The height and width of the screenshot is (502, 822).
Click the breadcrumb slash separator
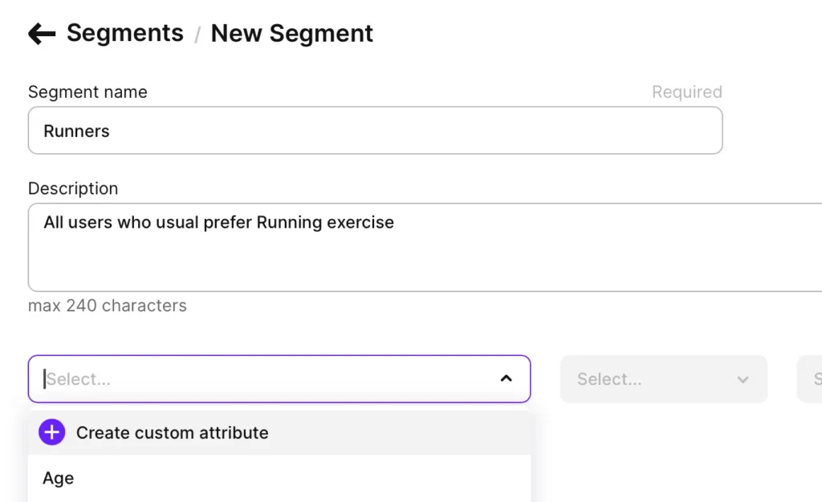(x=197, y=35)
